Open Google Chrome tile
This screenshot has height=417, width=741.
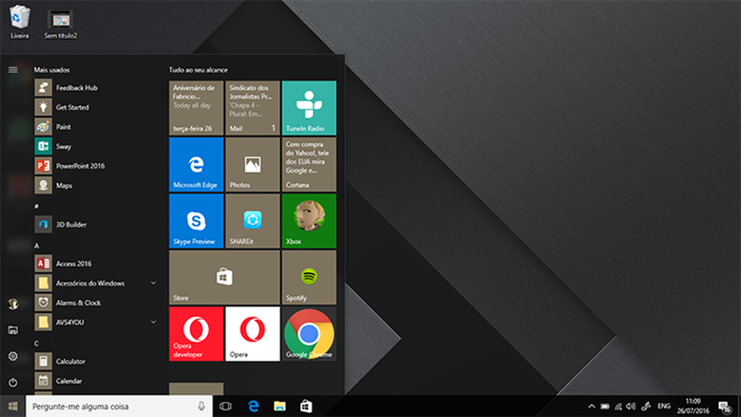tap(309, 334)
